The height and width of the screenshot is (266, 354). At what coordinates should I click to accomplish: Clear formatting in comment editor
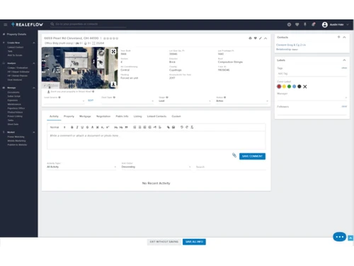(x=192, y=127)
